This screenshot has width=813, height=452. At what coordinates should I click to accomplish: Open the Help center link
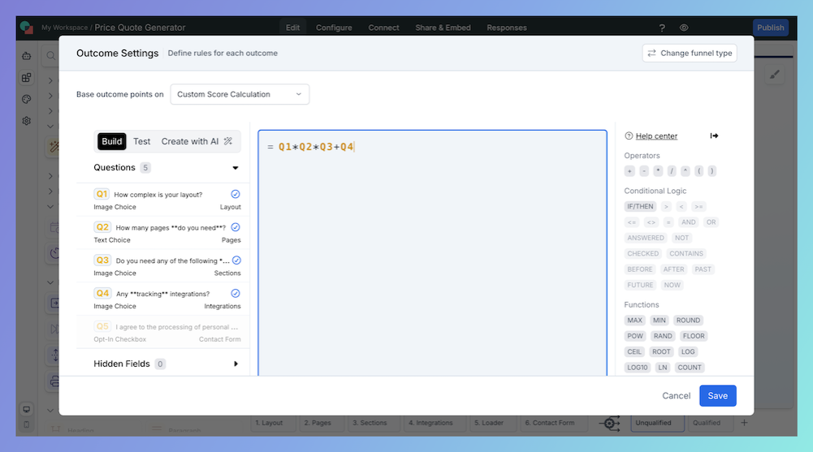pos(656,136)
